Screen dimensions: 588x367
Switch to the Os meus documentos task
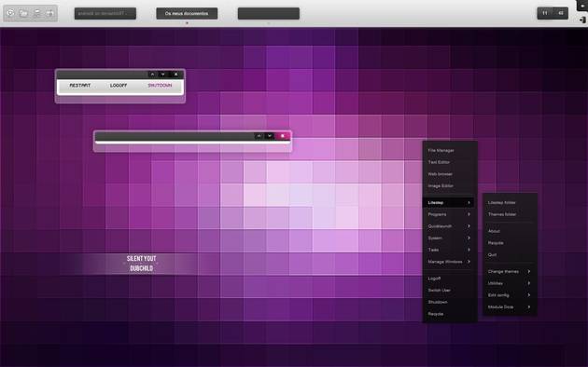tap(187, 13)
